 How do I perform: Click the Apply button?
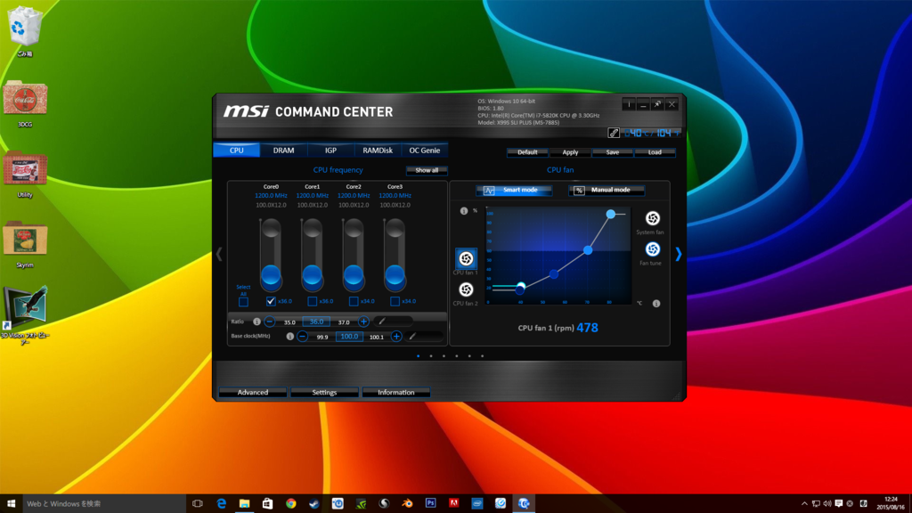point(570,152)
